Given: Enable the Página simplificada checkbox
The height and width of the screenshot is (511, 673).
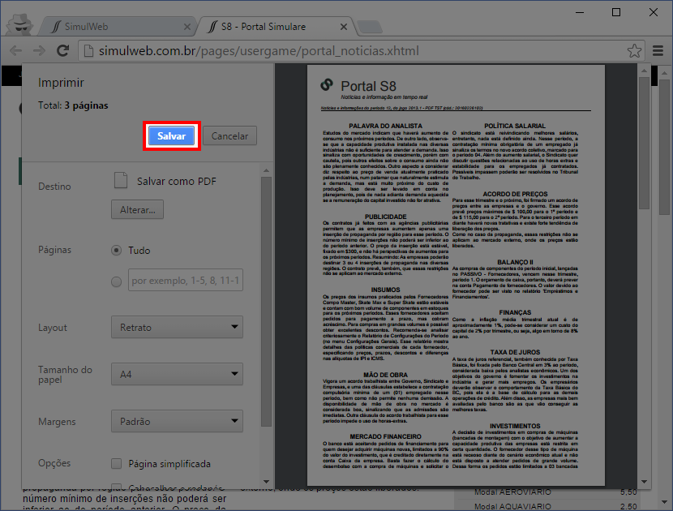Looking at the screenshot, I should coord(116,463).
